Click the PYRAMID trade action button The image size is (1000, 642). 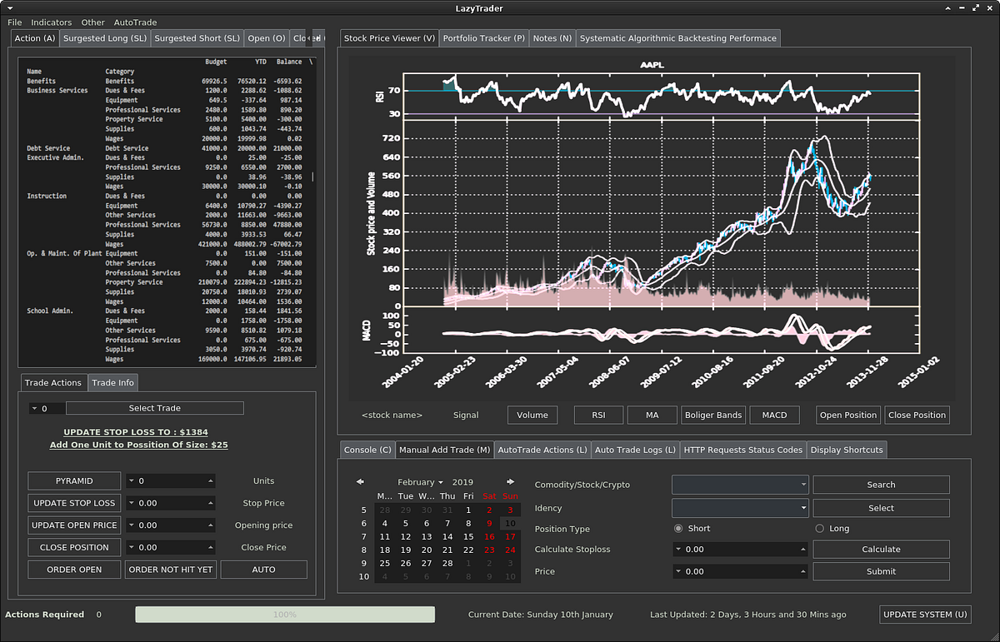(x=74, y=480)
